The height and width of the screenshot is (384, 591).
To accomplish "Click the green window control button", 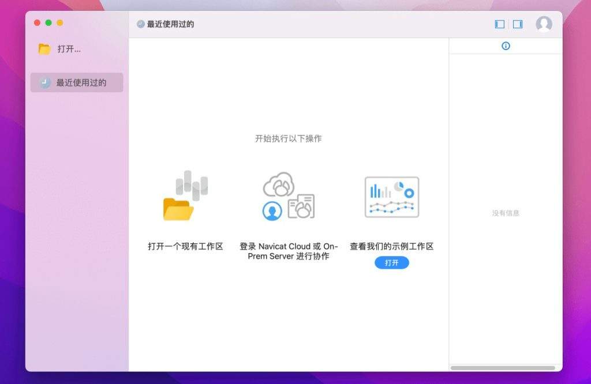I will coord(48,22).
